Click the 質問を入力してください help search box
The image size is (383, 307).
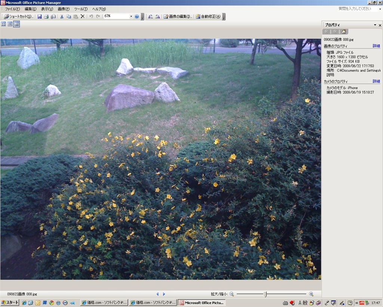point(358,9)
